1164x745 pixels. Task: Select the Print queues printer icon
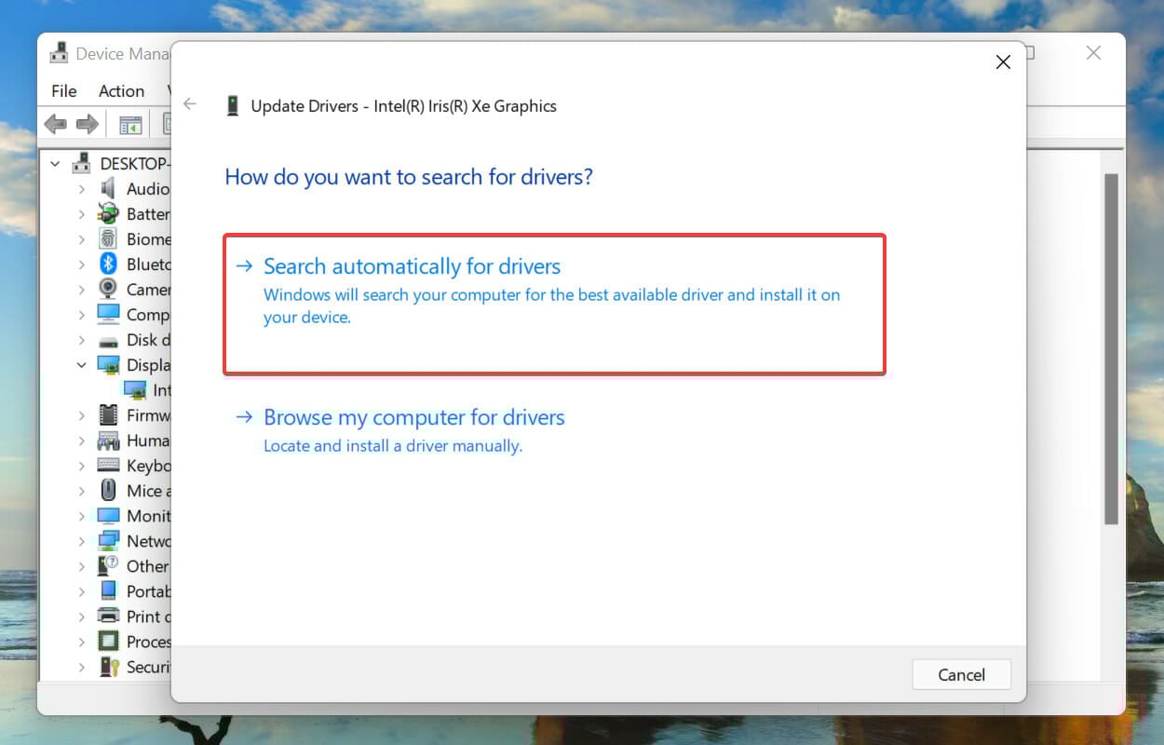click(109, 616)
